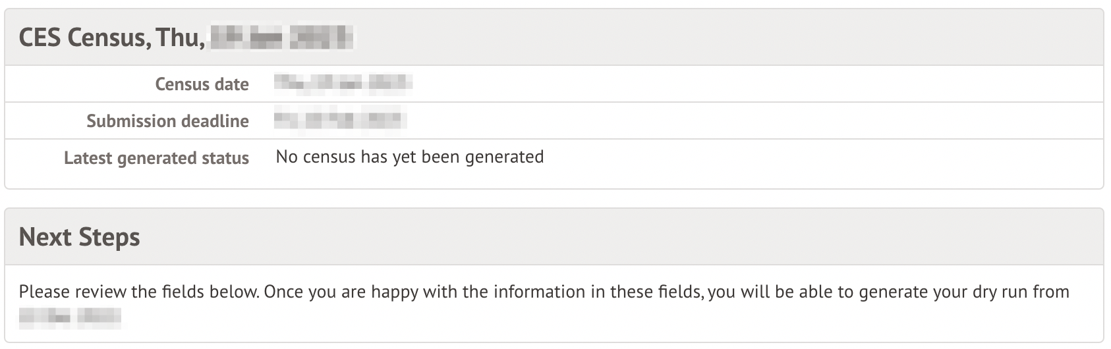This screenshot has width=1111, height=349.
Task: Click "Thu," in the census heading
Action: point(180,38)
